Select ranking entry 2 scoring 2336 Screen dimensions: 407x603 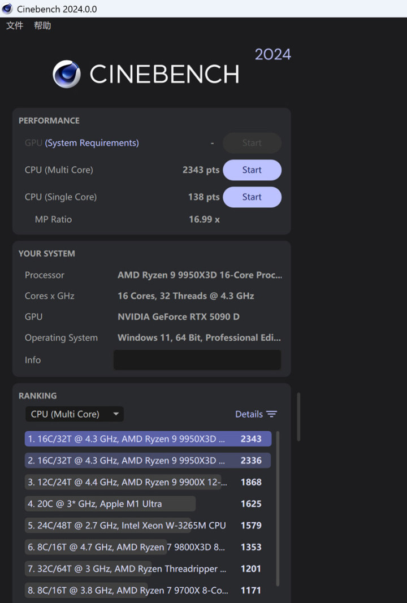tap(148, 461)
